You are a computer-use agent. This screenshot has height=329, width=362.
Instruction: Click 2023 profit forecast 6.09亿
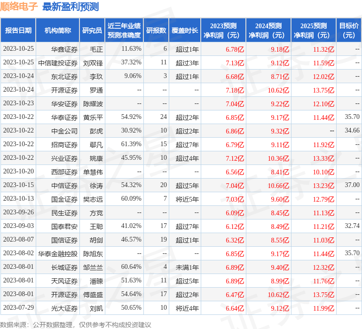(x=235, y=212)
